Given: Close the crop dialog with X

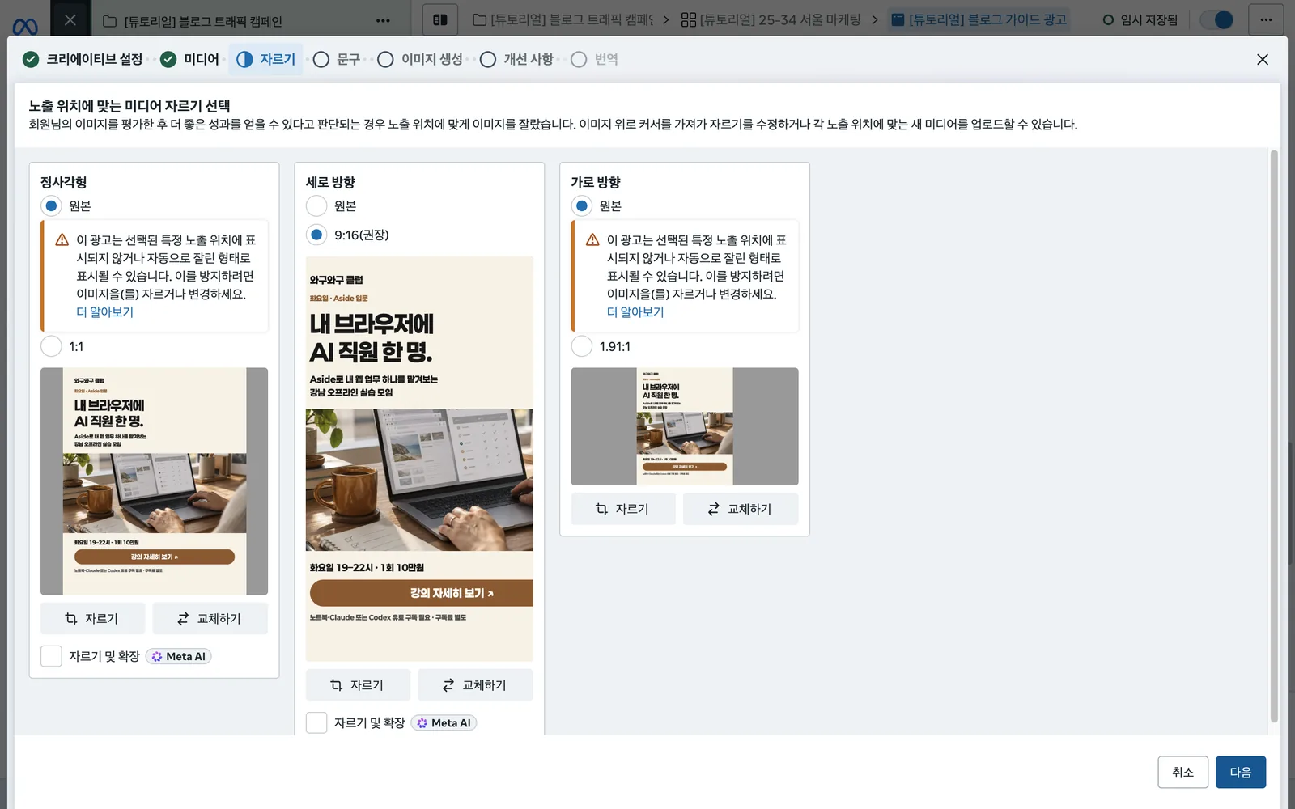Looking at the screenshot, I should pos(1262,59).
